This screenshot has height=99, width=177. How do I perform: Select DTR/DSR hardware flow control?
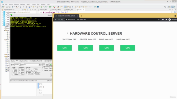(x=27, y=74)
